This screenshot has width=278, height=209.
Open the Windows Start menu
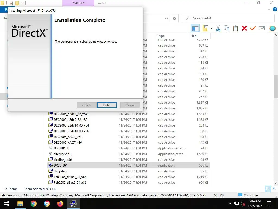pos(7,204)
